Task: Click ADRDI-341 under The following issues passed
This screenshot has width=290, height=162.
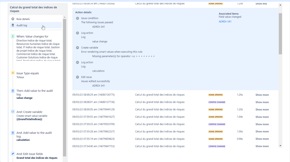Action: click(x=99, y=27)
